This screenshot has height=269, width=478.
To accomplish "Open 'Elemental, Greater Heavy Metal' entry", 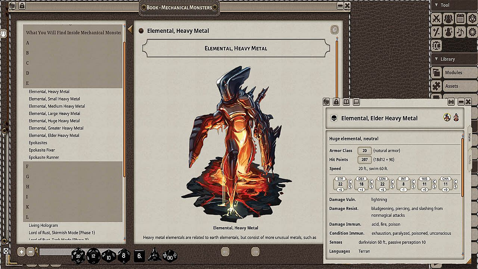I will pos(56,128).
